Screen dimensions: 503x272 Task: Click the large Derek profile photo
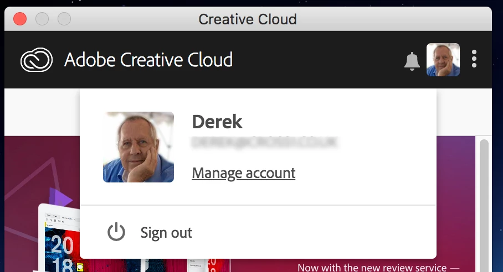point(138,147)
